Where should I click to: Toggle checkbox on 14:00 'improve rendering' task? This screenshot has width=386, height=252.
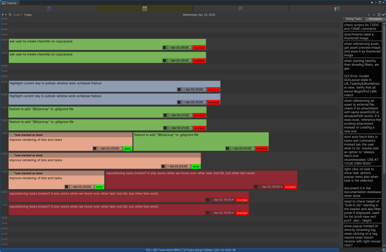163,166
